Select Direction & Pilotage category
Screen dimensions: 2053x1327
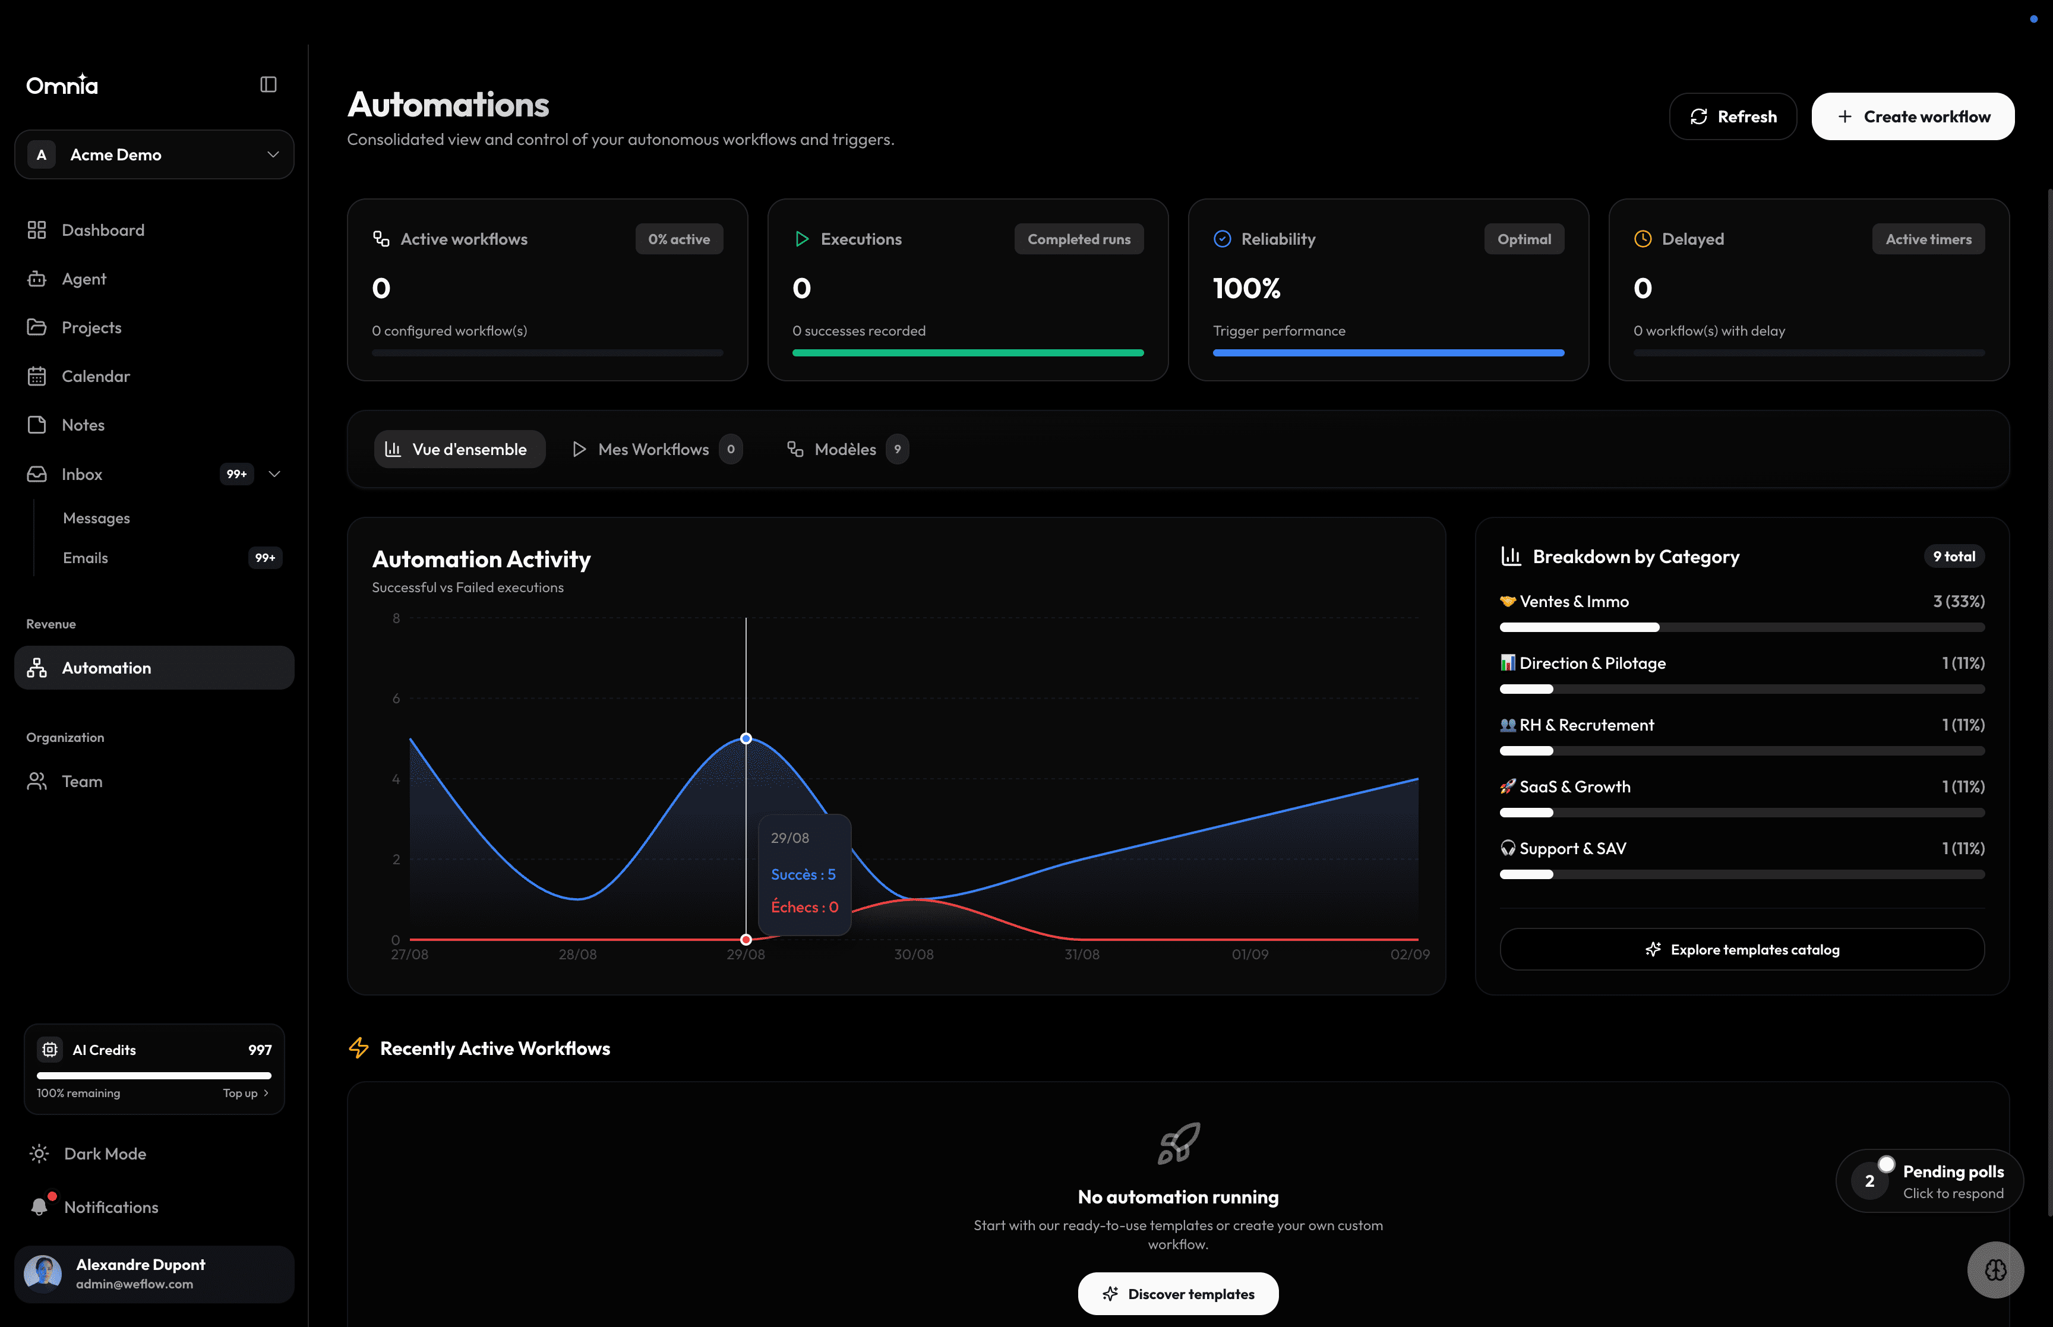pyautogui.click(x=1742, y=675)
